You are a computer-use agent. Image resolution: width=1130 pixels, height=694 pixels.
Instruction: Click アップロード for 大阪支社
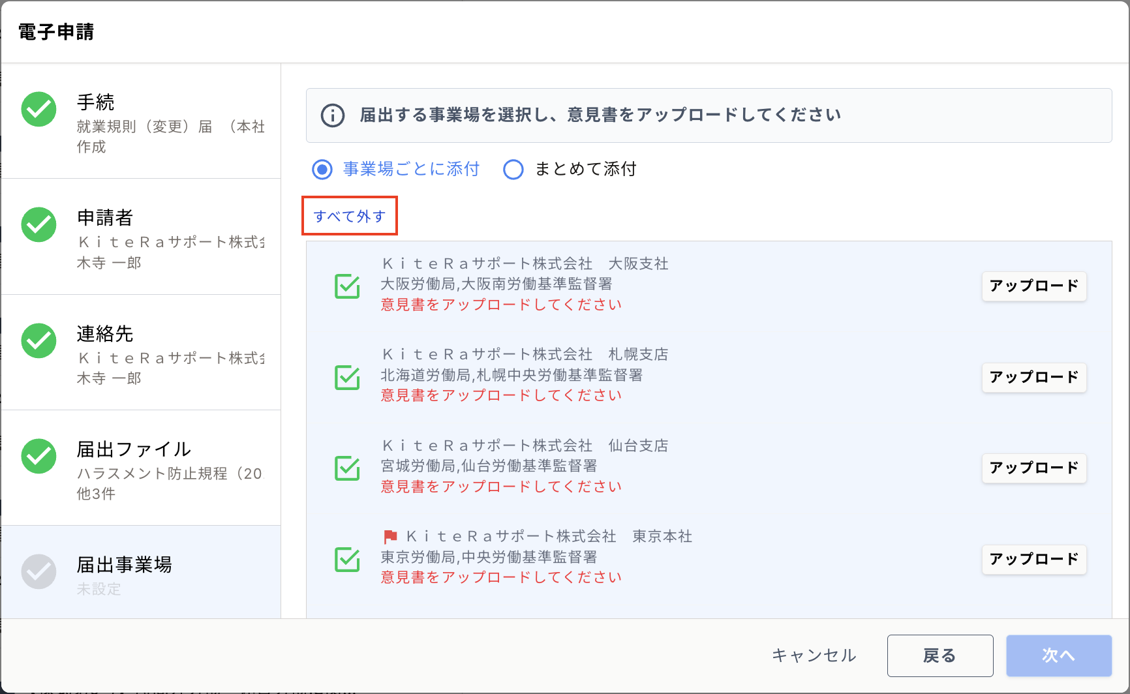click(1034, 286)
